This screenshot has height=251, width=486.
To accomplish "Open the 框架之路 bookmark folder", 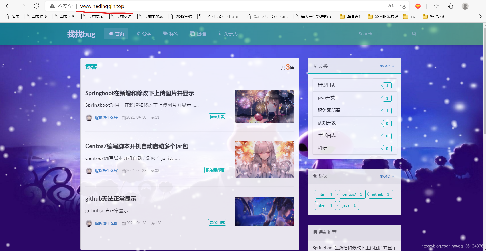I will click(x=434, y=16).
